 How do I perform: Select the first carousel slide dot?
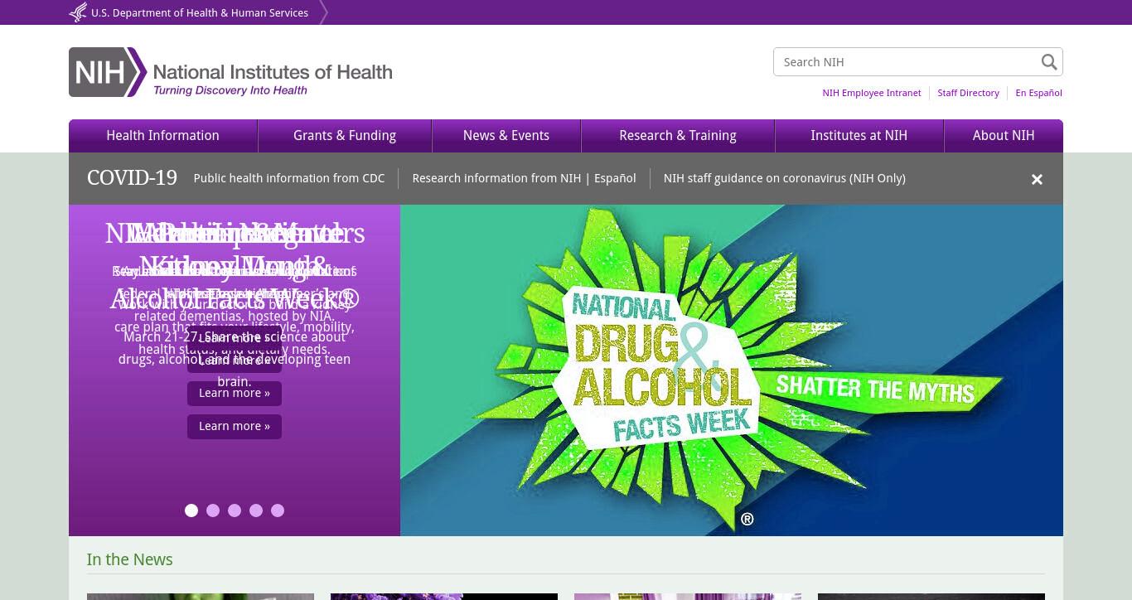[x=191, y=510]
